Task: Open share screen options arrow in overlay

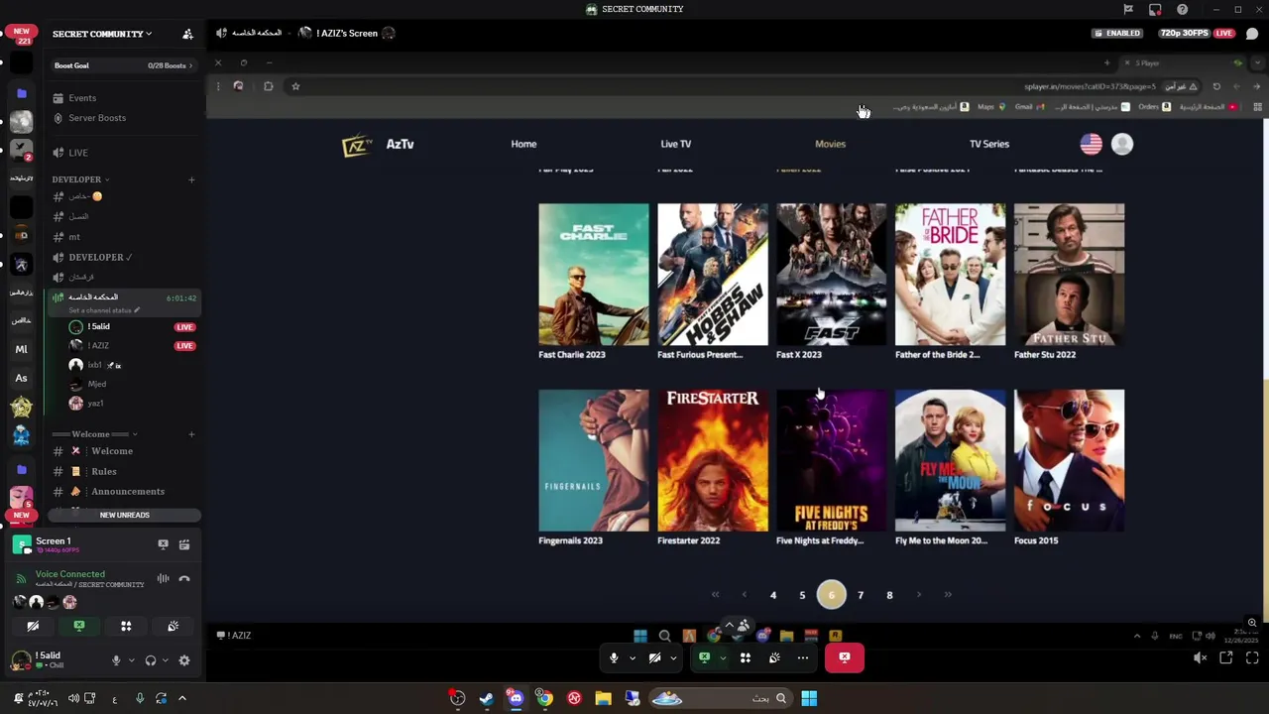Action: click(723, 657)
